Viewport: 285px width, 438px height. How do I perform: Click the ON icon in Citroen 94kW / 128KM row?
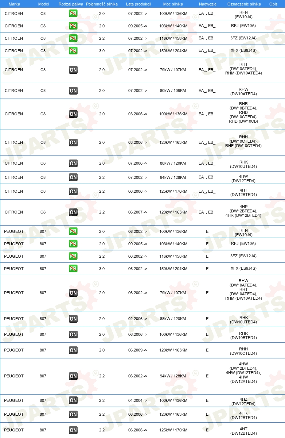(x=73, y=177)
